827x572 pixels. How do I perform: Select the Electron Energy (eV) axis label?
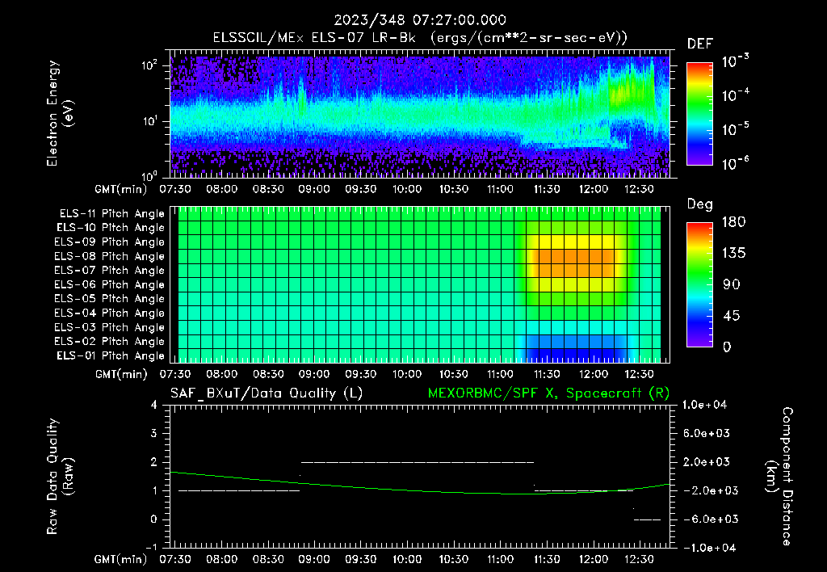(60, 113)
